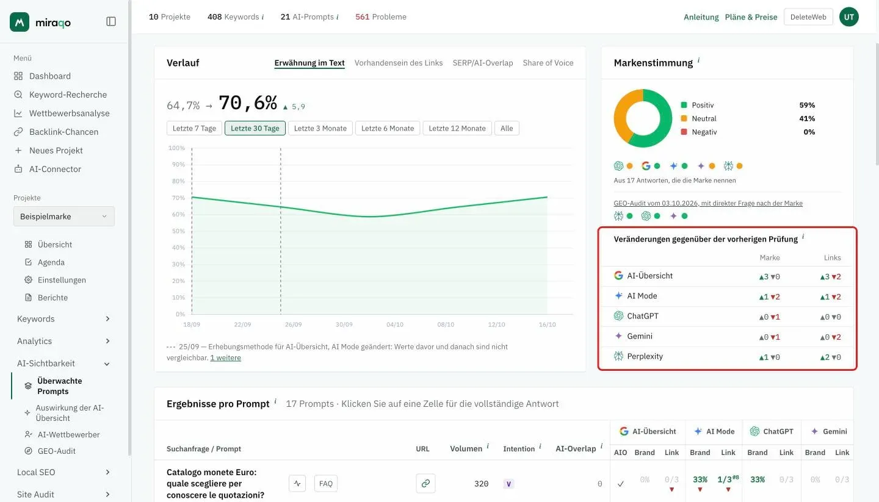The image size is (879, 502).
Task: Open Pläne & Preise link
Action: pos(751,17)
